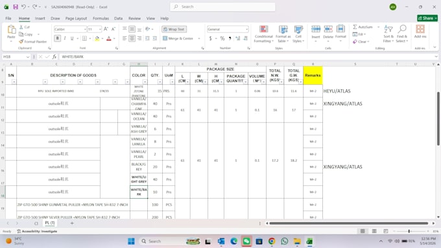This screenshot has width=441, height=248.
Task: Toggle Wrap Text
Action: (174, 29)
